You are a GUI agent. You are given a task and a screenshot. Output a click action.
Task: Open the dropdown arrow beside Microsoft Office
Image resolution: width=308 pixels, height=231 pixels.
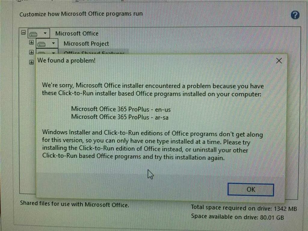[45, 33]
